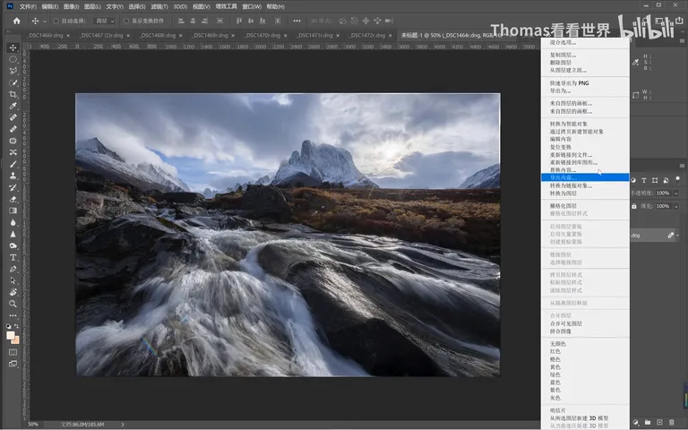Toggle Quick Mask mode icon

pos(13,352)
